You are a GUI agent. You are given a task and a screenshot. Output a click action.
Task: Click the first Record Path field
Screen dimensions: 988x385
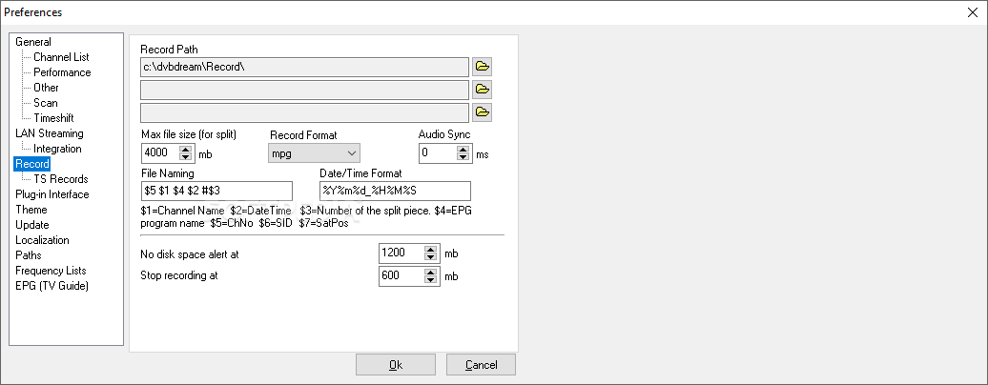pos(304,66)
